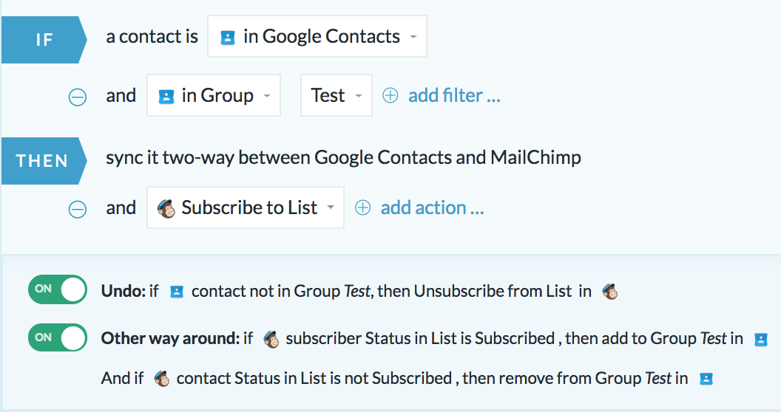
Task: Click the plus icon next to add action
Action: [362, 207]
